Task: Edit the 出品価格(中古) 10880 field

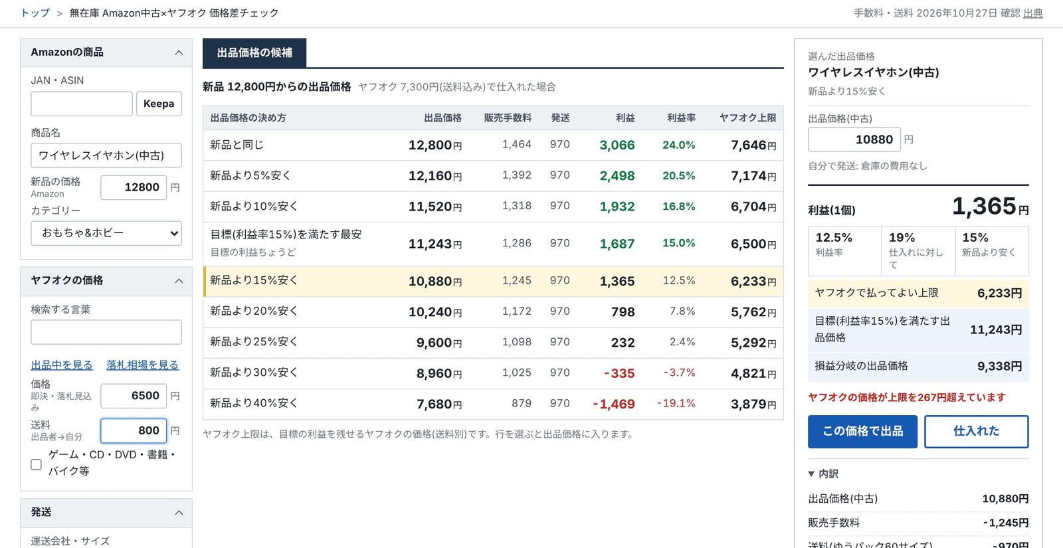Action: [854, 139]
